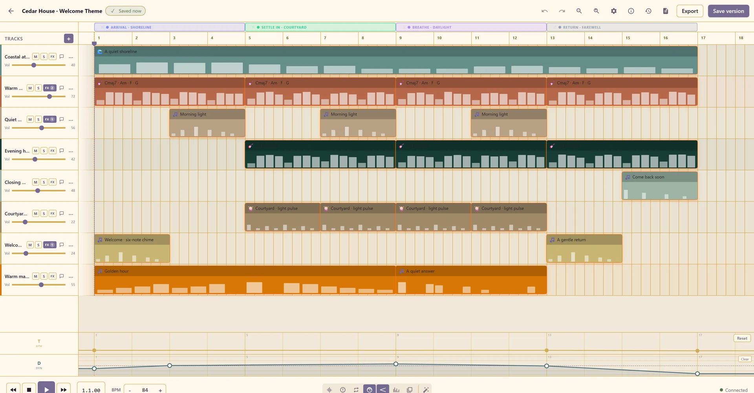The height and width of the screenshot is (393, 754).
Task: Open the mixer bars icon in the bottom toolbar
Action: (x=396, y=389)
